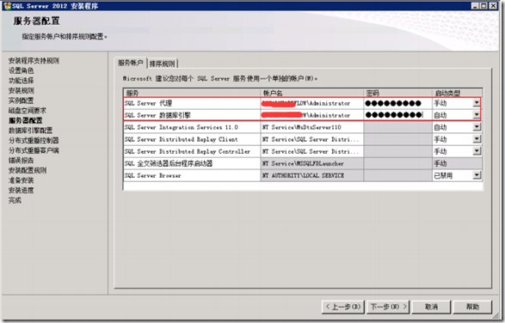505x323 pixels.
Task: Open startup type dropdown for SQL Server 数据库引擎
Action: coord(477,115)
